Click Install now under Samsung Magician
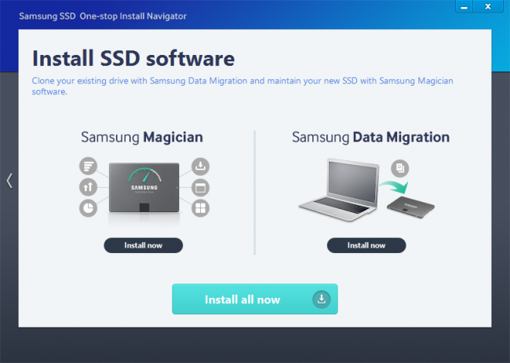This screenshot has width=510, height=363. tap(143, 245)
